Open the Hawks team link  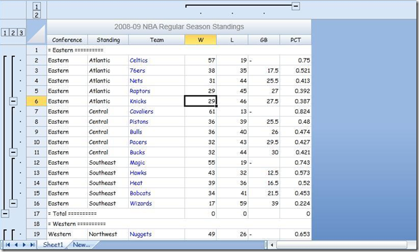(138, 173)
